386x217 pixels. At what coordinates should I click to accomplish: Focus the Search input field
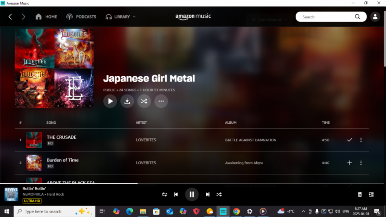[326, 17]
